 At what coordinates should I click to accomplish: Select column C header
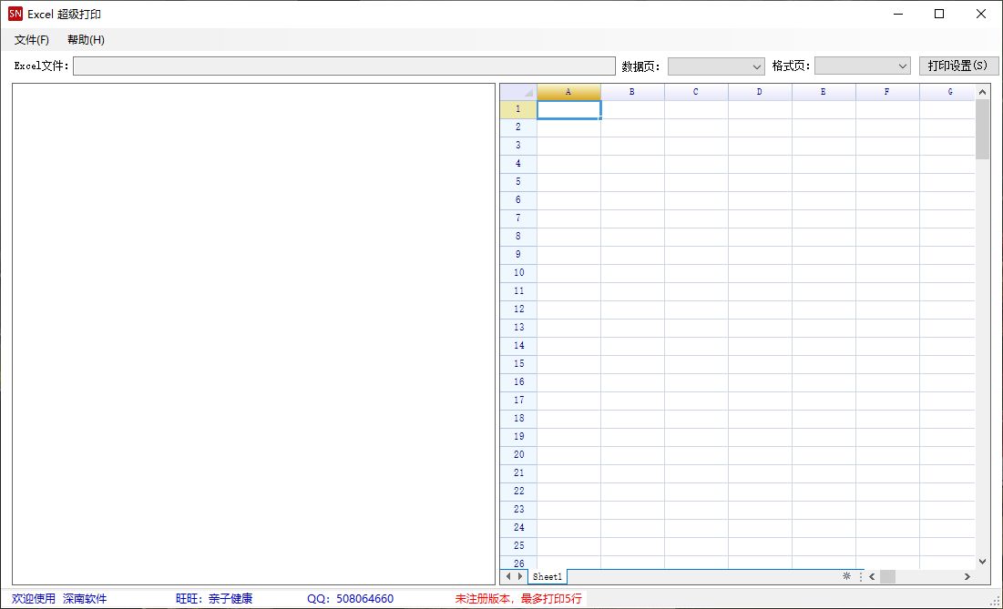click(697, 92)
